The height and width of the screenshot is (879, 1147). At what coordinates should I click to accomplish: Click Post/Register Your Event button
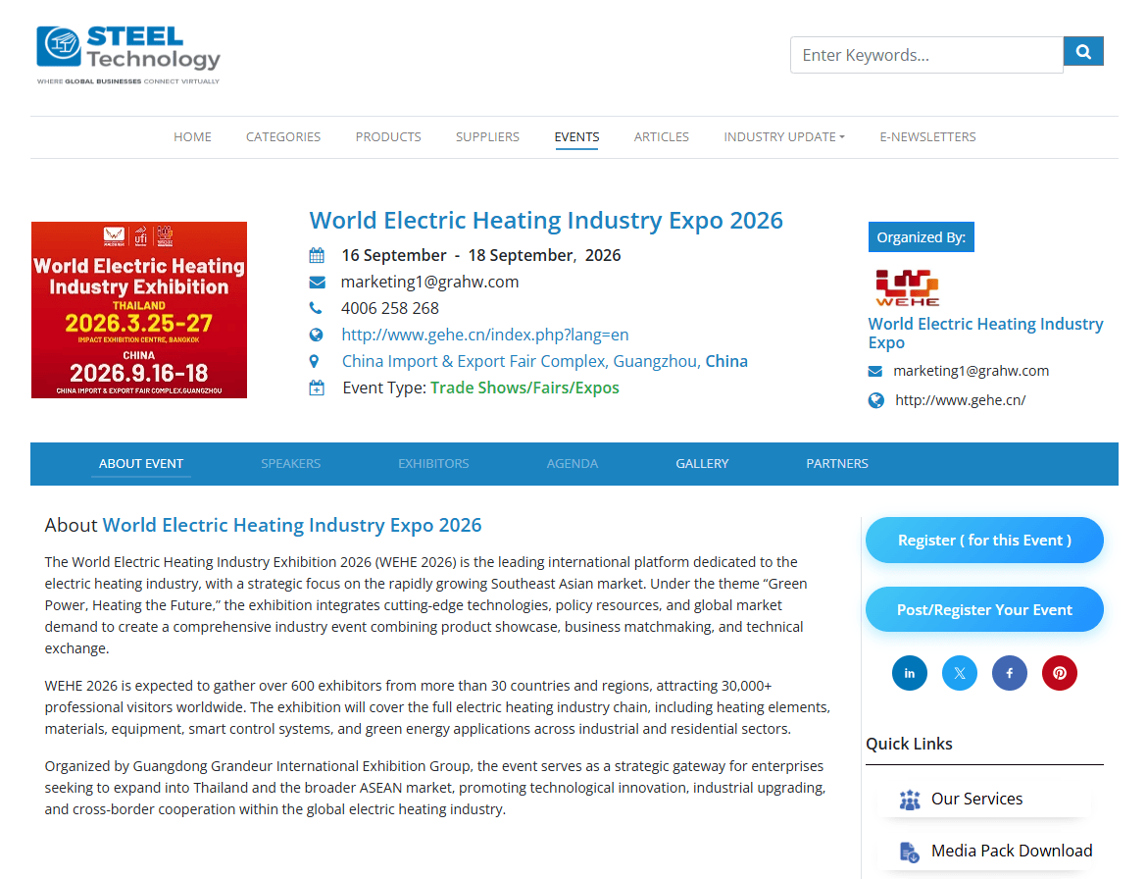984,609
